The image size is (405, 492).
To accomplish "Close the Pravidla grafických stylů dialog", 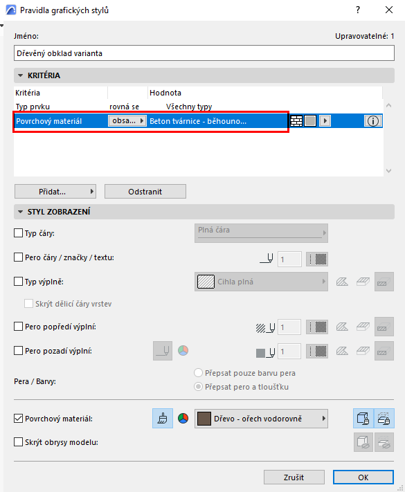I will (x=389, y=10).
